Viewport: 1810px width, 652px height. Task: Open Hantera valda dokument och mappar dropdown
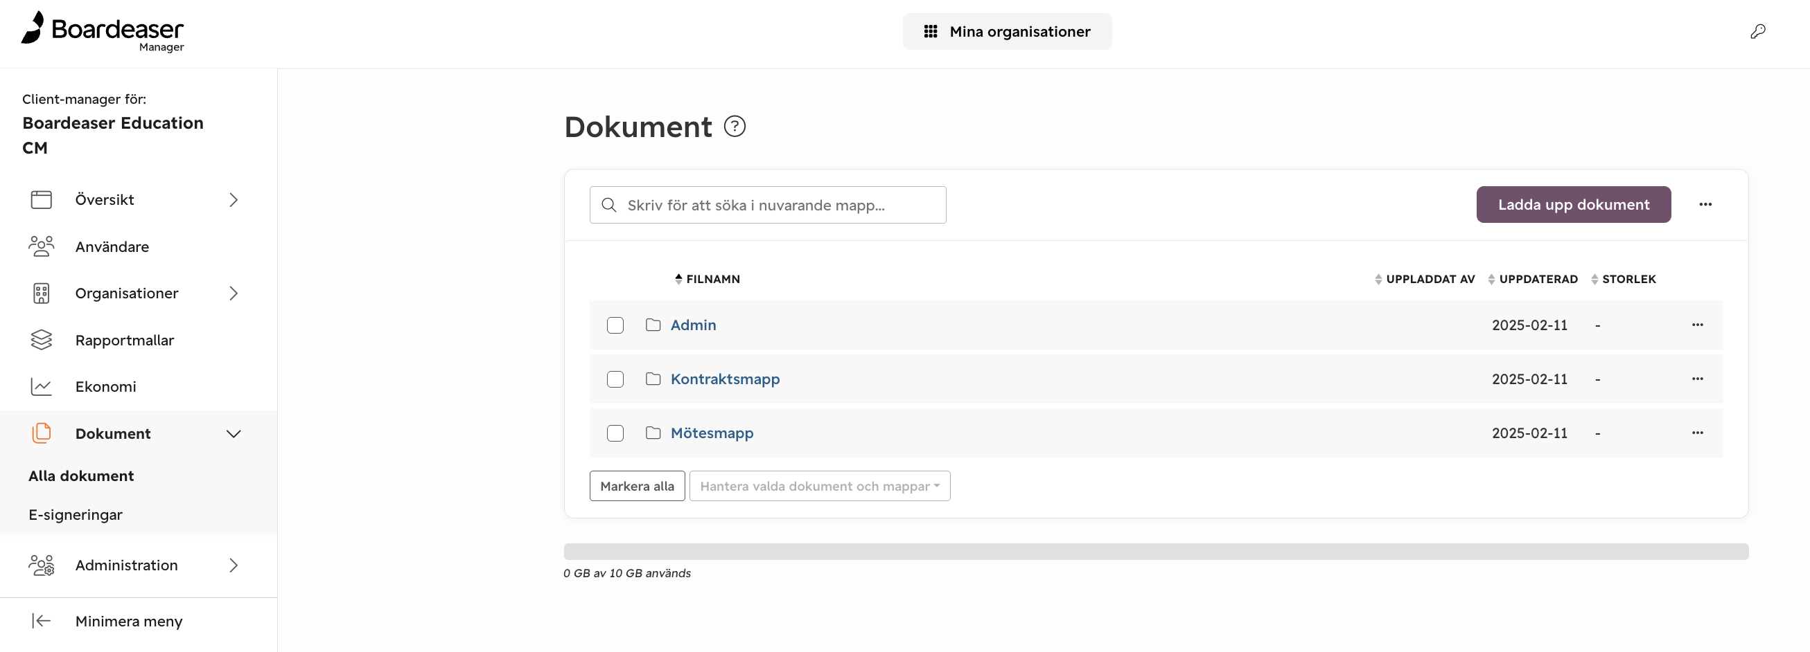819,486
